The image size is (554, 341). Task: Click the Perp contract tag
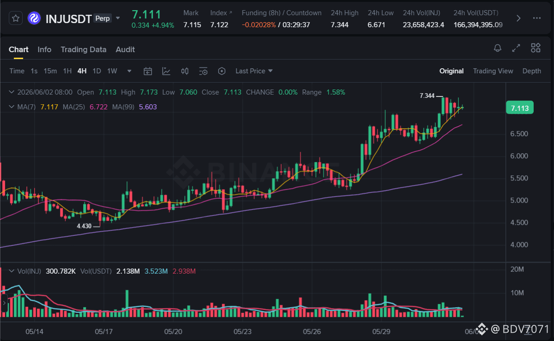tap(103, 18)
